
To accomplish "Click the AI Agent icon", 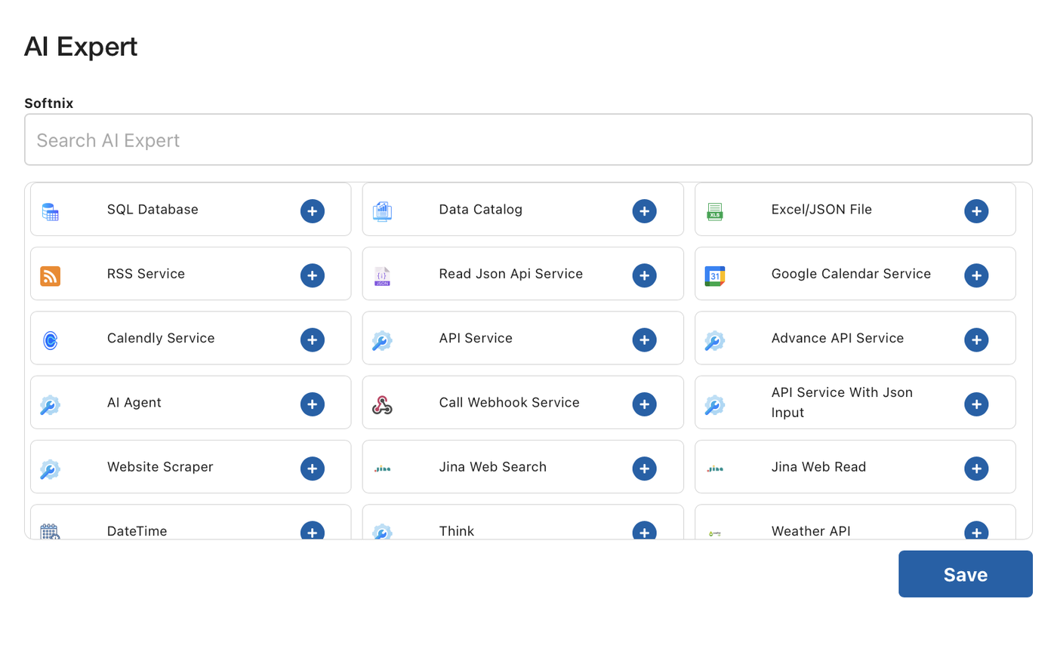I will coord(50,405).
